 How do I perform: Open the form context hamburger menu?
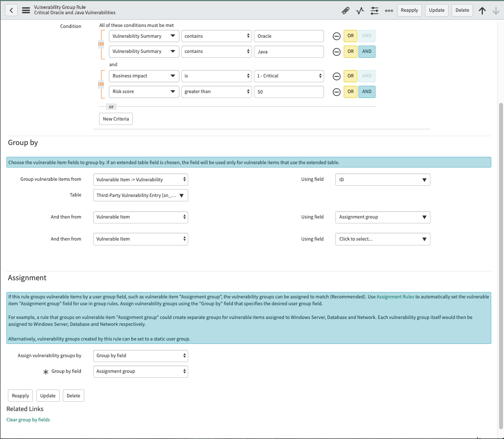coord(26,10)
